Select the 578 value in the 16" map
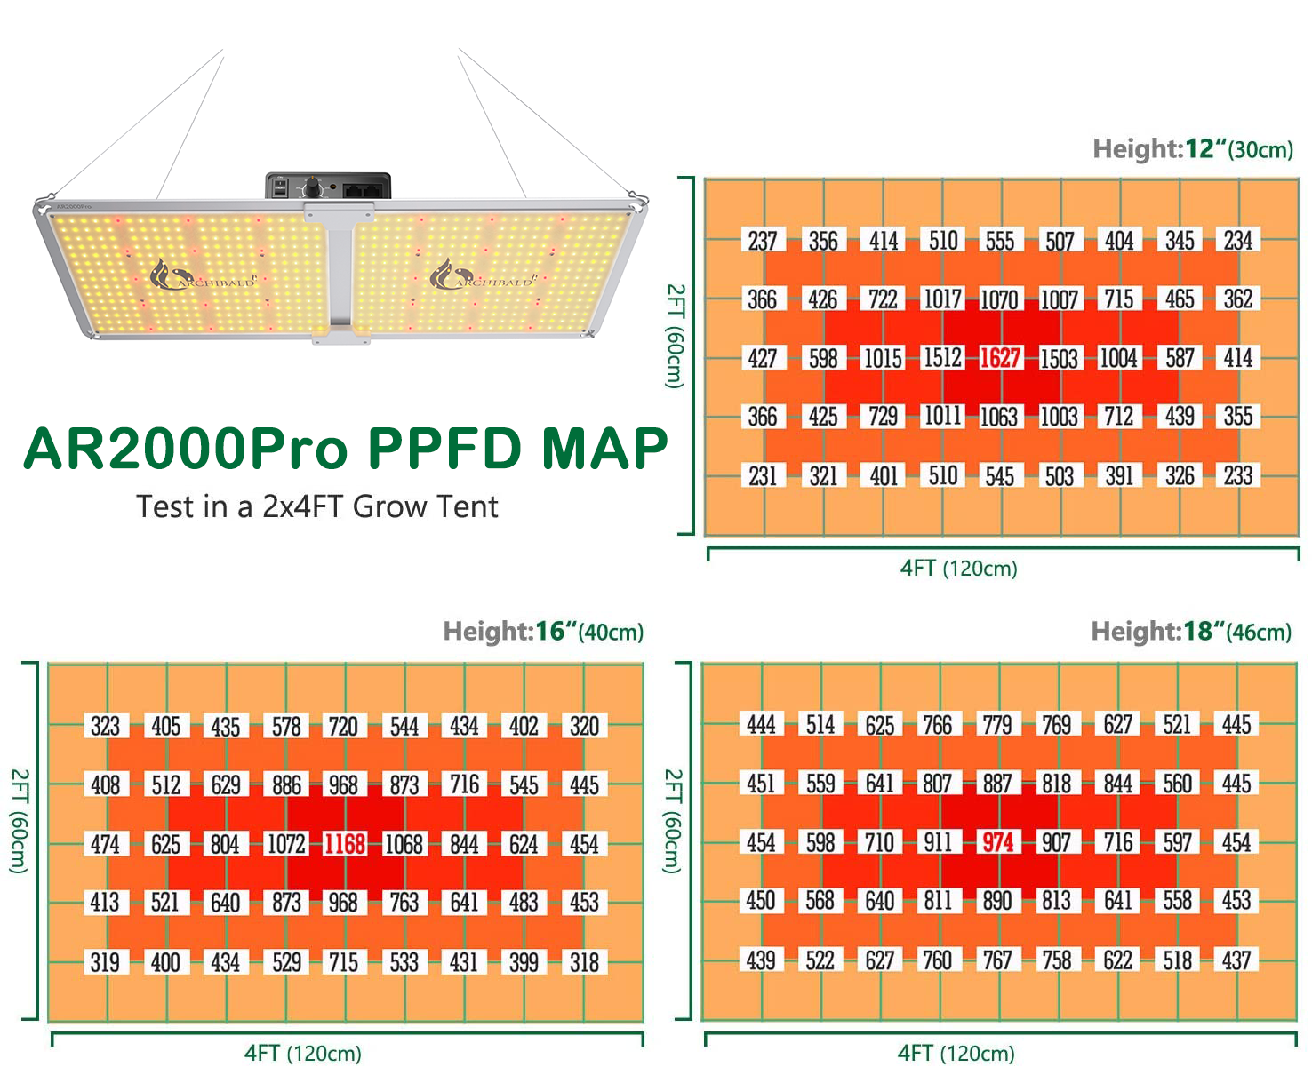The image size is (1312, 1067). (x=286, y=727)
